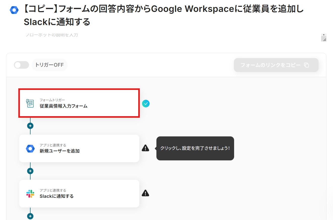333x220 pixels.
Task: Click the form trigger icon on the first card
Action: coord(30,103)
